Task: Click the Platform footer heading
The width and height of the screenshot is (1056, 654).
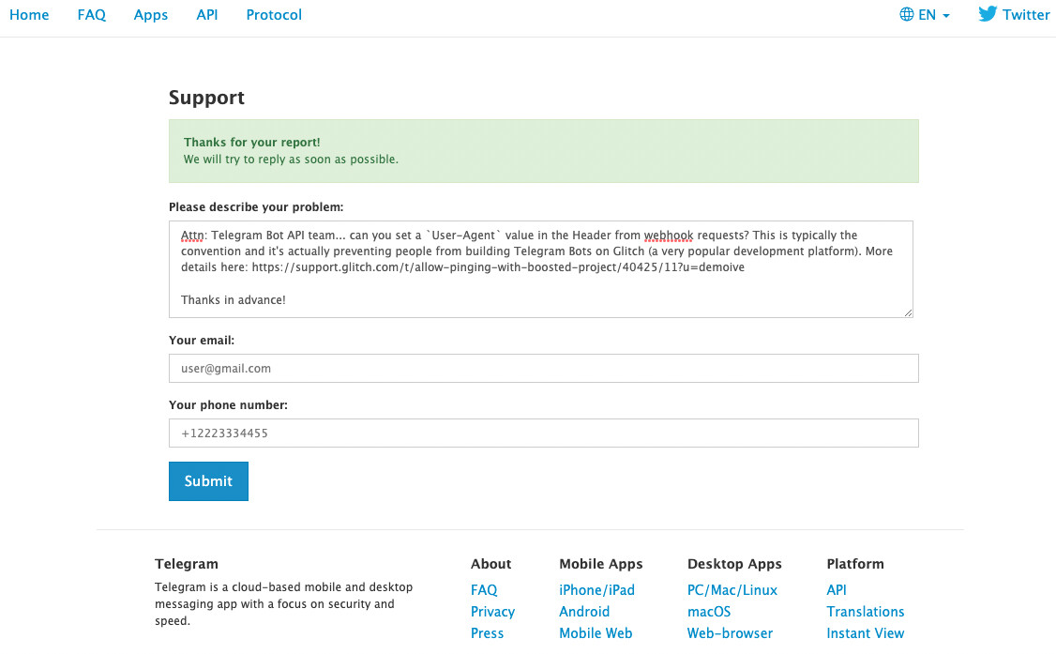Action: coord(855,564)
